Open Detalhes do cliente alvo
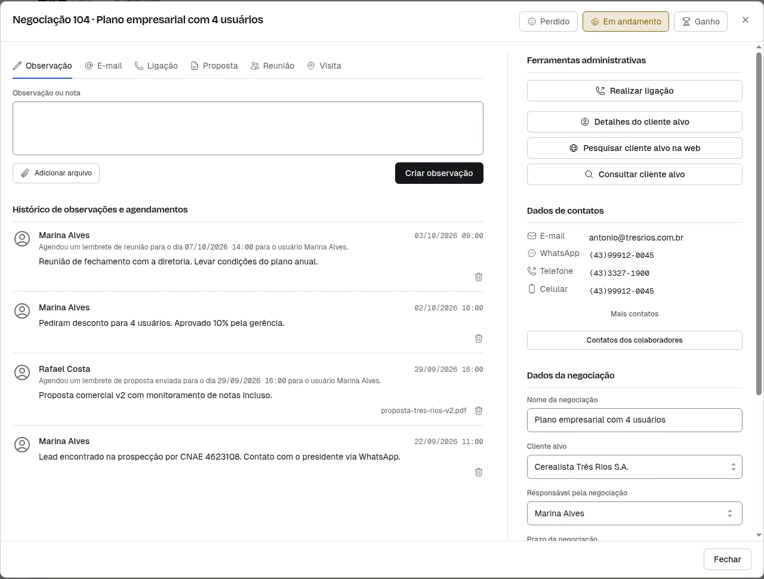Image resolution: width=764 pixels, height=579 pixels. [x=634, y=122]
